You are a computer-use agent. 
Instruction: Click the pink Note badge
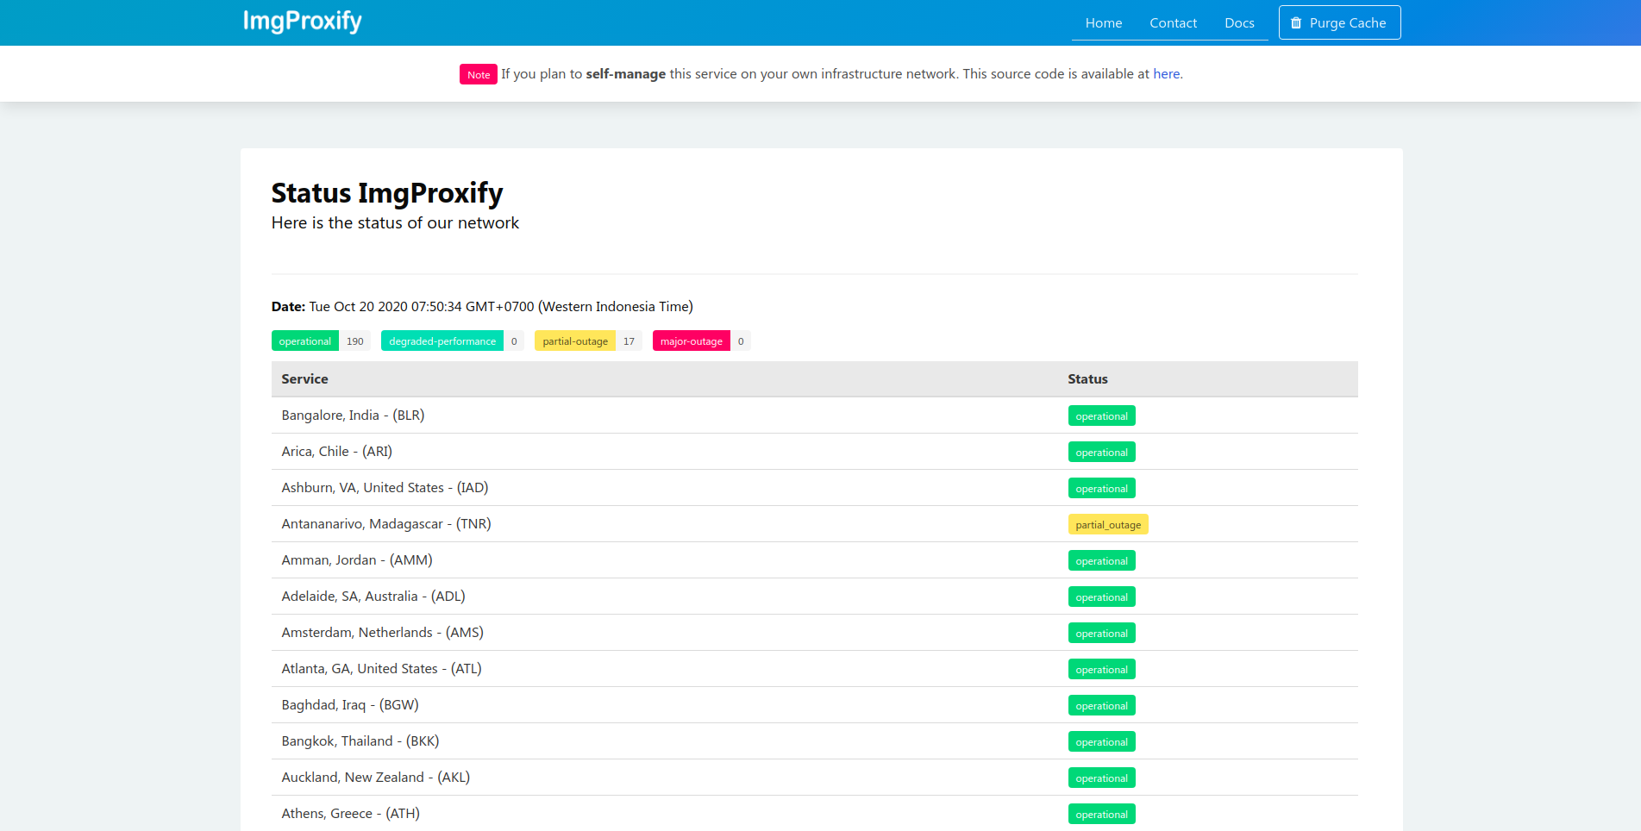[x=479, y=75]
